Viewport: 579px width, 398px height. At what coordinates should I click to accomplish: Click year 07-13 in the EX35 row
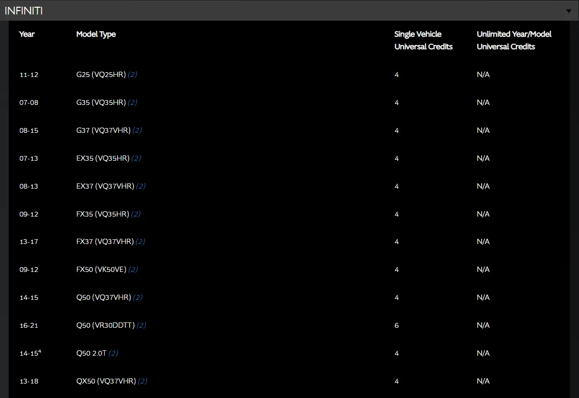[29, 159]
